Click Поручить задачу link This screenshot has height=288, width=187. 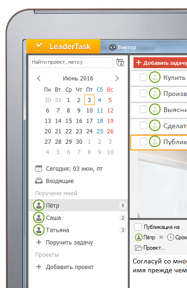pyautogui.click(x=69, y=243)
